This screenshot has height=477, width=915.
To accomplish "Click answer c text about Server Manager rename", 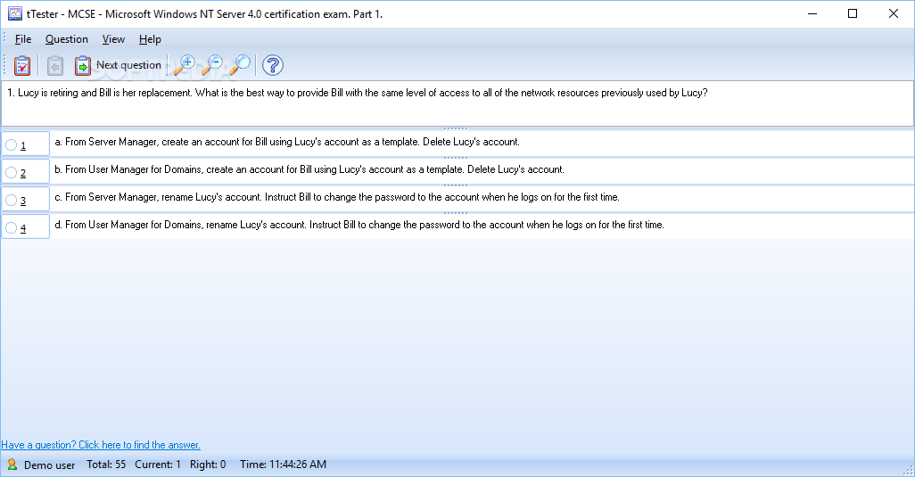I will [337, 197].
